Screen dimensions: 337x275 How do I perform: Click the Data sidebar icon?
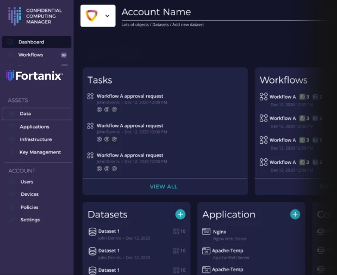[x=11, y=114]
